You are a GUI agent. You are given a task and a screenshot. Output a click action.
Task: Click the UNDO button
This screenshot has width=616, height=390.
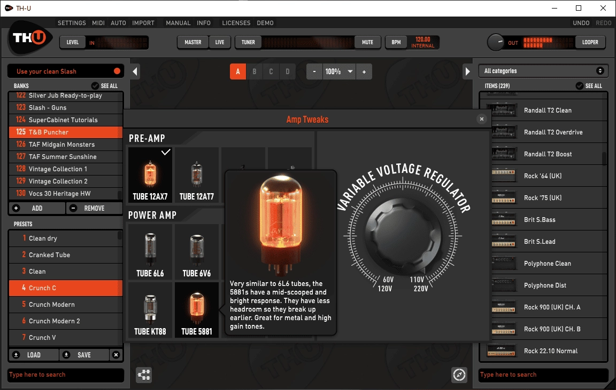(581, 23)
